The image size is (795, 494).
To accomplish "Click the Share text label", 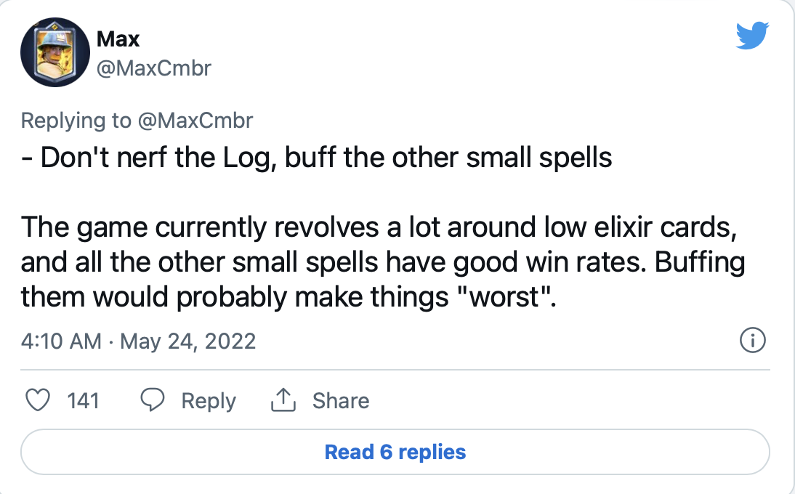I will tap(341, 401).
